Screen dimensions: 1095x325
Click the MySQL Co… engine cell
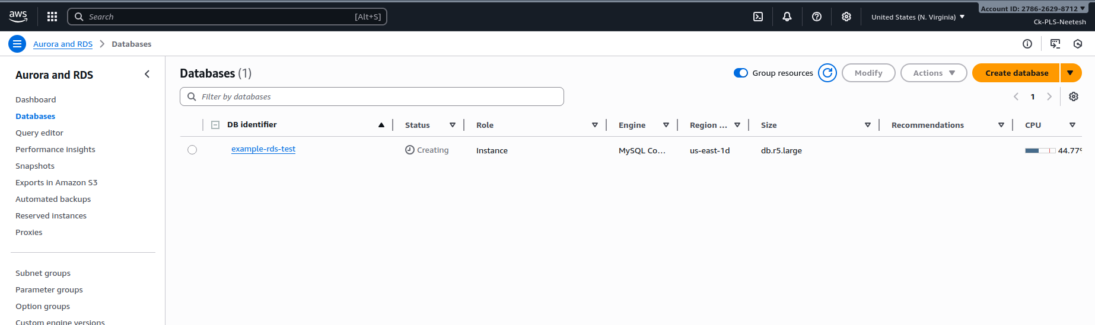coord(642,150)
